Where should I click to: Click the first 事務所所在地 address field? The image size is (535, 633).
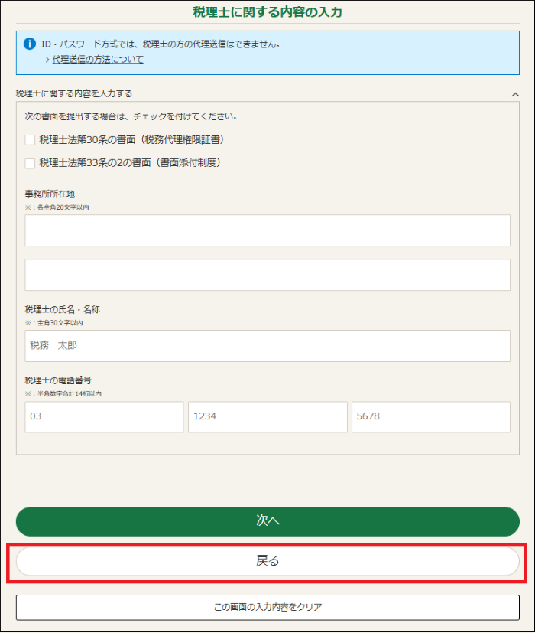click(267, 230)
